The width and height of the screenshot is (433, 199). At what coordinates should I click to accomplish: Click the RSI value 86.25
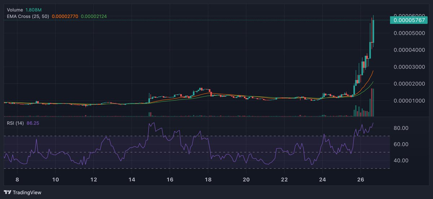point(33,123)
